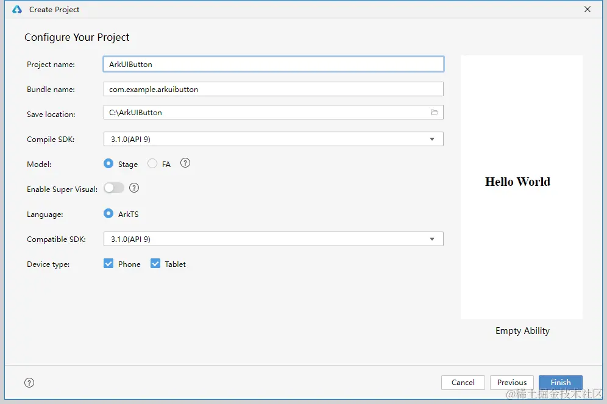
Task: Select the Stage model radio button
Action: point(108,164)
